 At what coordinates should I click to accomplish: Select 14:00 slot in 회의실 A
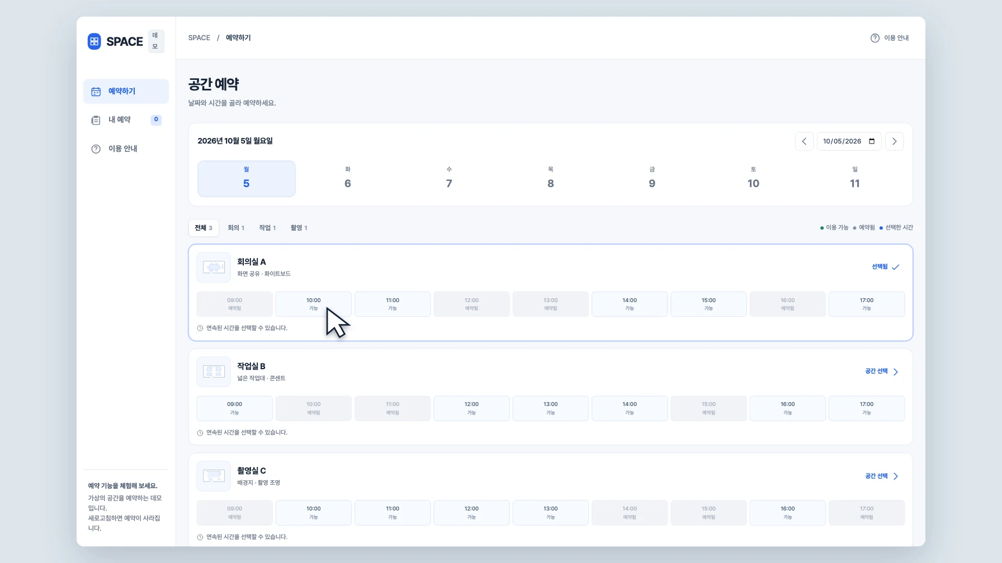coord(630,304)
